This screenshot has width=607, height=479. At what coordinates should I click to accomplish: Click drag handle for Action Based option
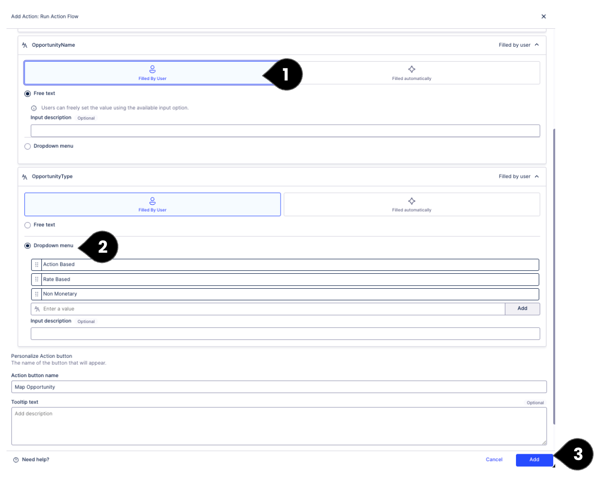[37, 265]
